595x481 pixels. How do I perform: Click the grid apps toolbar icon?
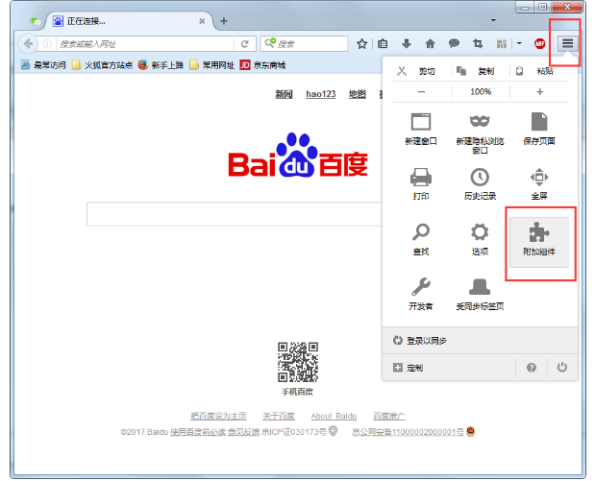tap(502, 44)
